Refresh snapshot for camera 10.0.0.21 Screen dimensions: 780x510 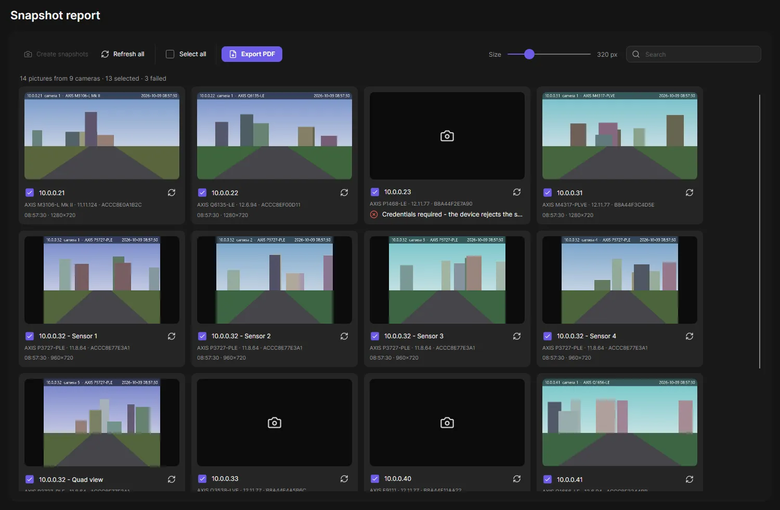pos(172,193)
